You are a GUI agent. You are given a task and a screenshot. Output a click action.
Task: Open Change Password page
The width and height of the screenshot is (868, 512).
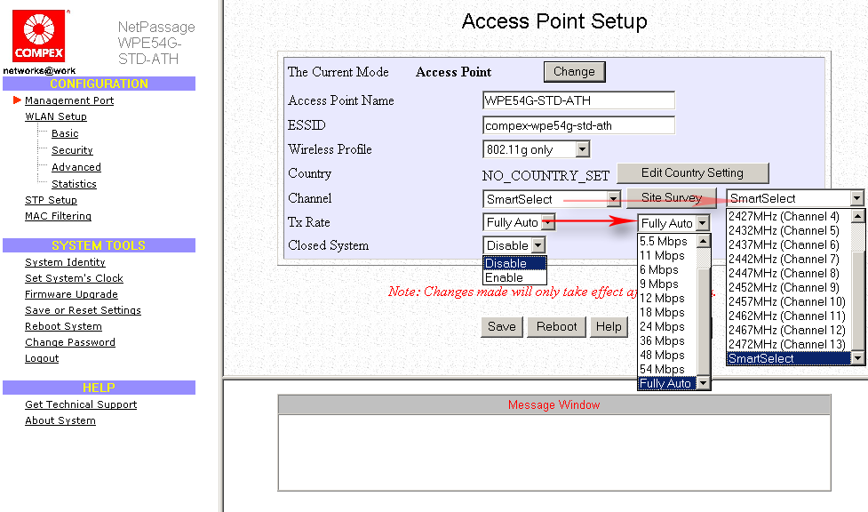(70, 342)
